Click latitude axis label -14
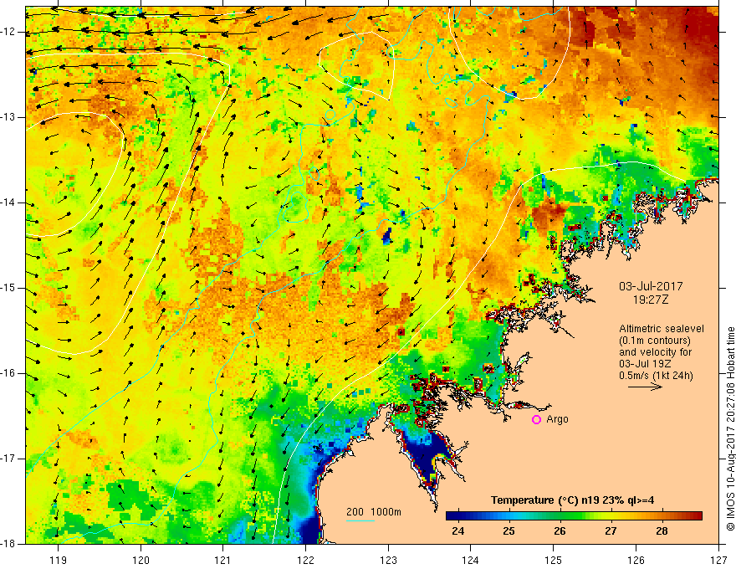Viewport: 736px width, 569px height. (x=8, y=202)
